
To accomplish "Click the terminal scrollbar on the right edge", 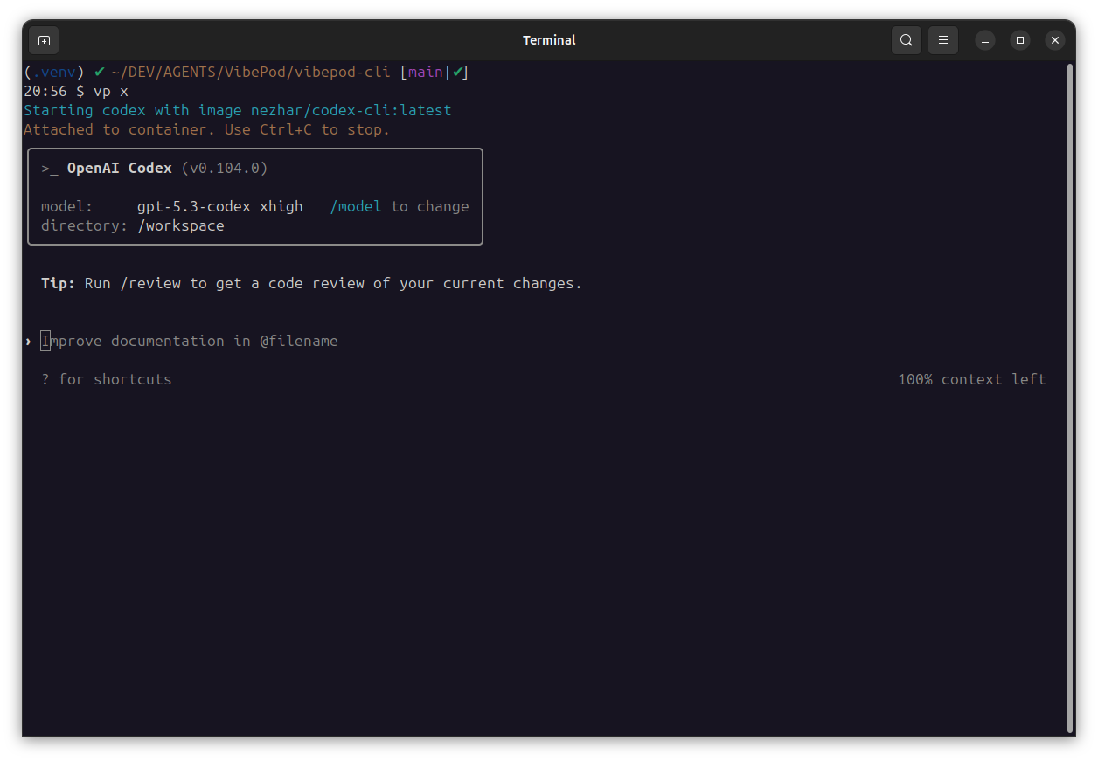I will pos(1069,393).
